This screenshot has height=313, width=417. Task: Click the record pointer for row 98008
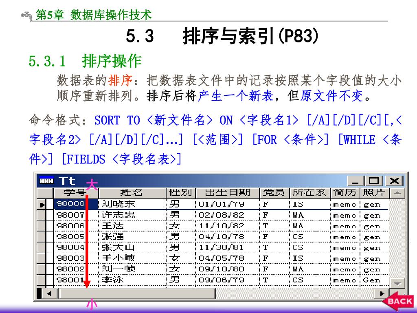(x=42, y=205)
